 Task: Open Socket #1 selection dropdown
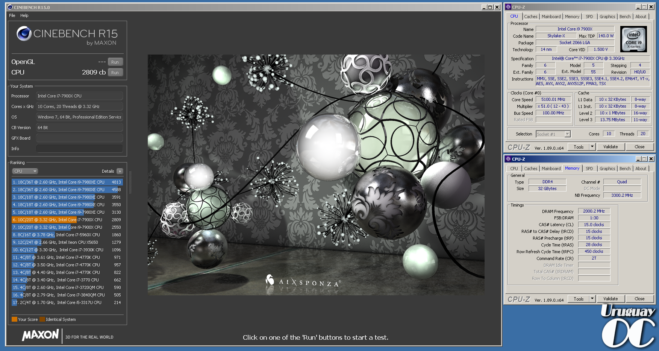tap(553, 134)
